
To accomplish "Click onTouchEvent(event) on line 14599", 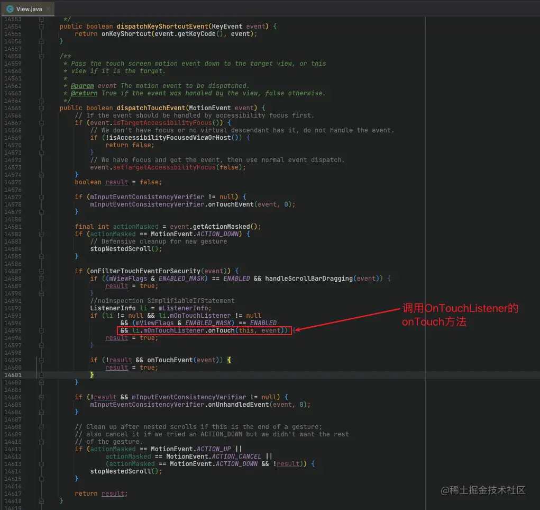I will [x=183, y=360].
